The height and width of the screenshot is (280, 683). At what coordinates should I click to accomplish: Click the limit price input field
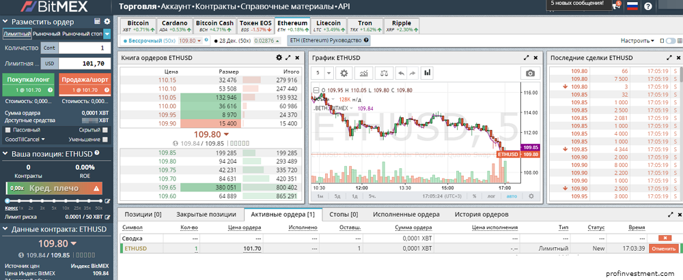click(85, 63)
